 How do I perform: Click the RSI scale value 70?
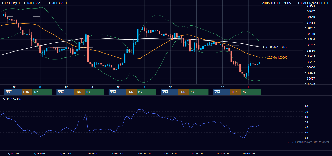point(306,112)
